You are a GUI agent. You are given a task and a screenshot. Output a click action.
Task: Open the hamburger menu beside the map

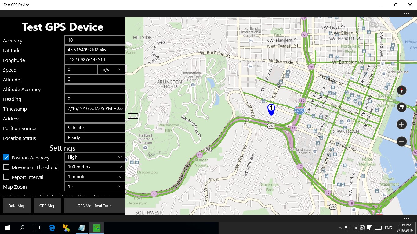133,116
